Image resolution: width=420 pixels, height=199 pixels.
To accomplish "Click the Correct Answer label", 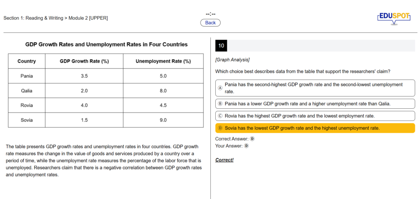I will (232, 139).
